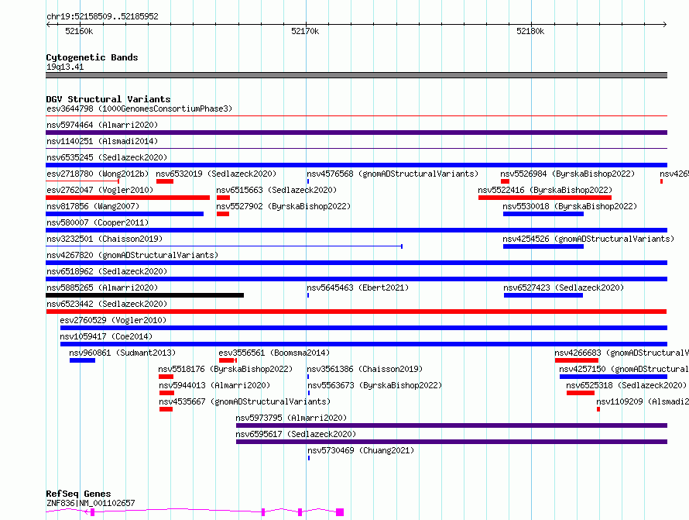The width and height of the screenshot is (689, 520).
Task: Click the chr19:52158509..52185952 coordinates text
Action: [102, 16]
